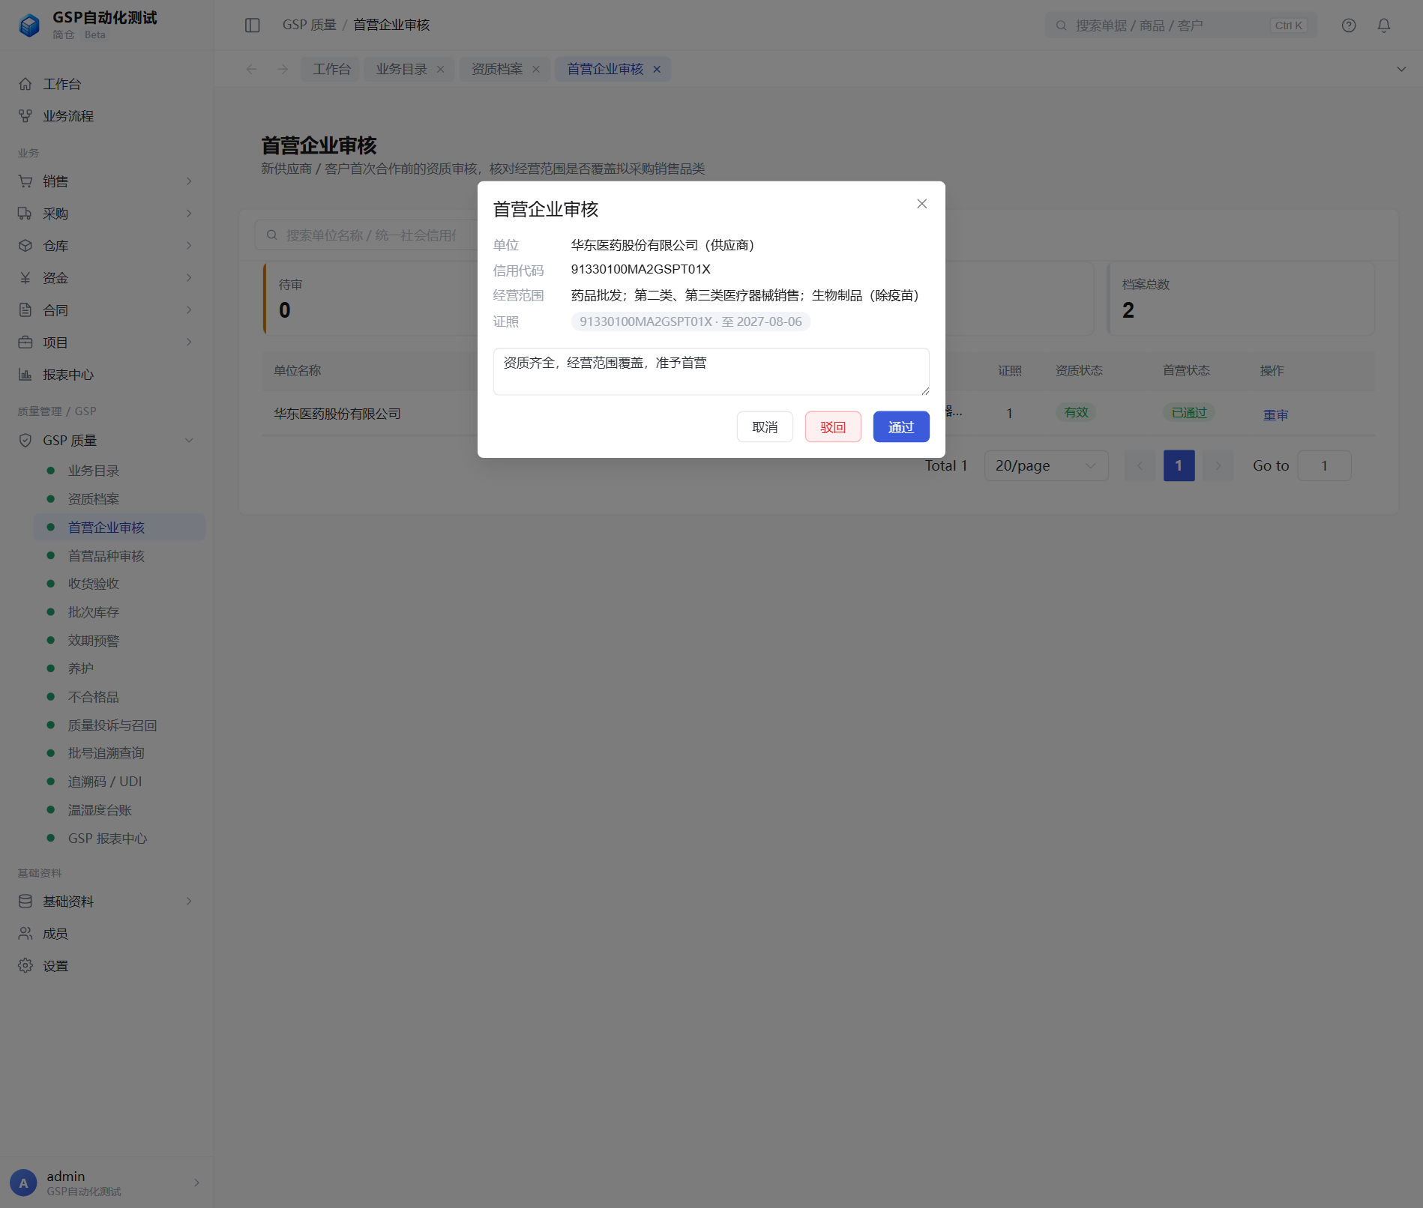Switch to the 业务目录 tab
The image size is (1423, 1208).
[x=402, y=69]
